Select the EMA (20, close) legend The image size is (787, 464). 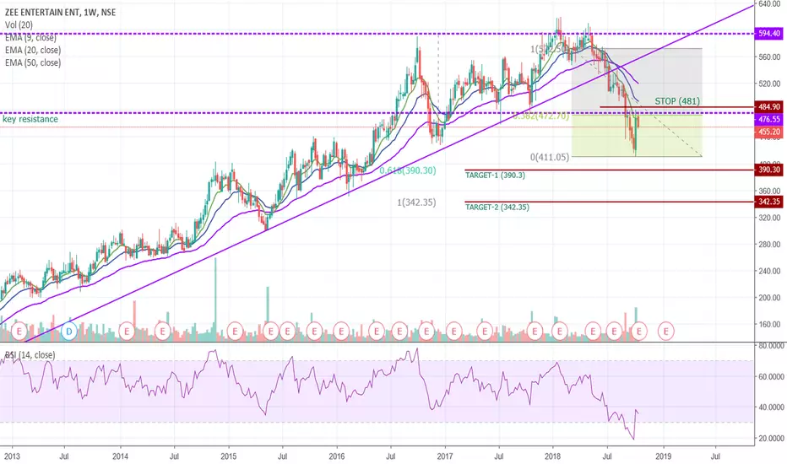33,50
